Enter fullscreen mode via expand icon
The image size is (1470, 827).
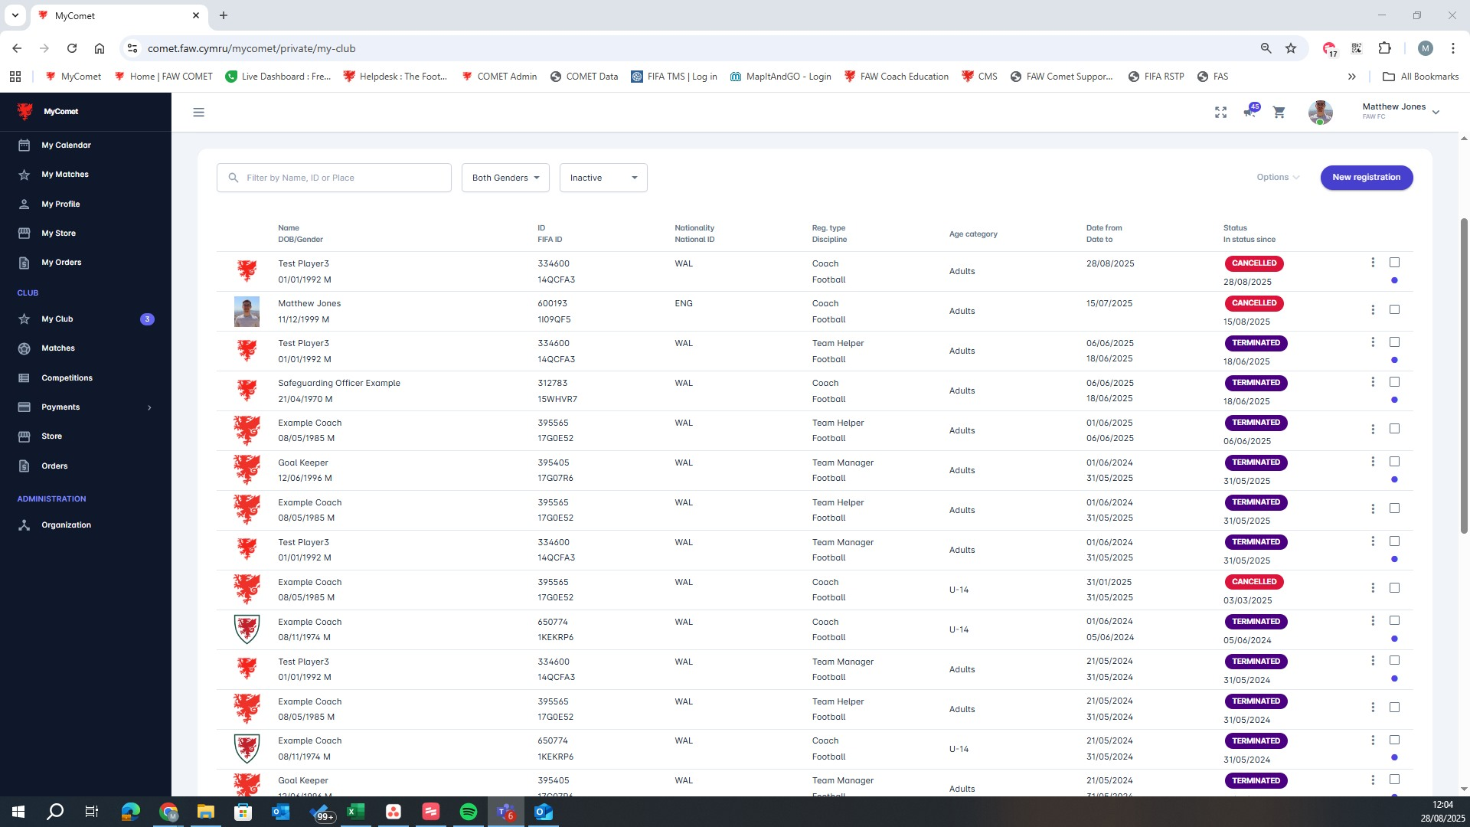click(x=1220, y=113)
